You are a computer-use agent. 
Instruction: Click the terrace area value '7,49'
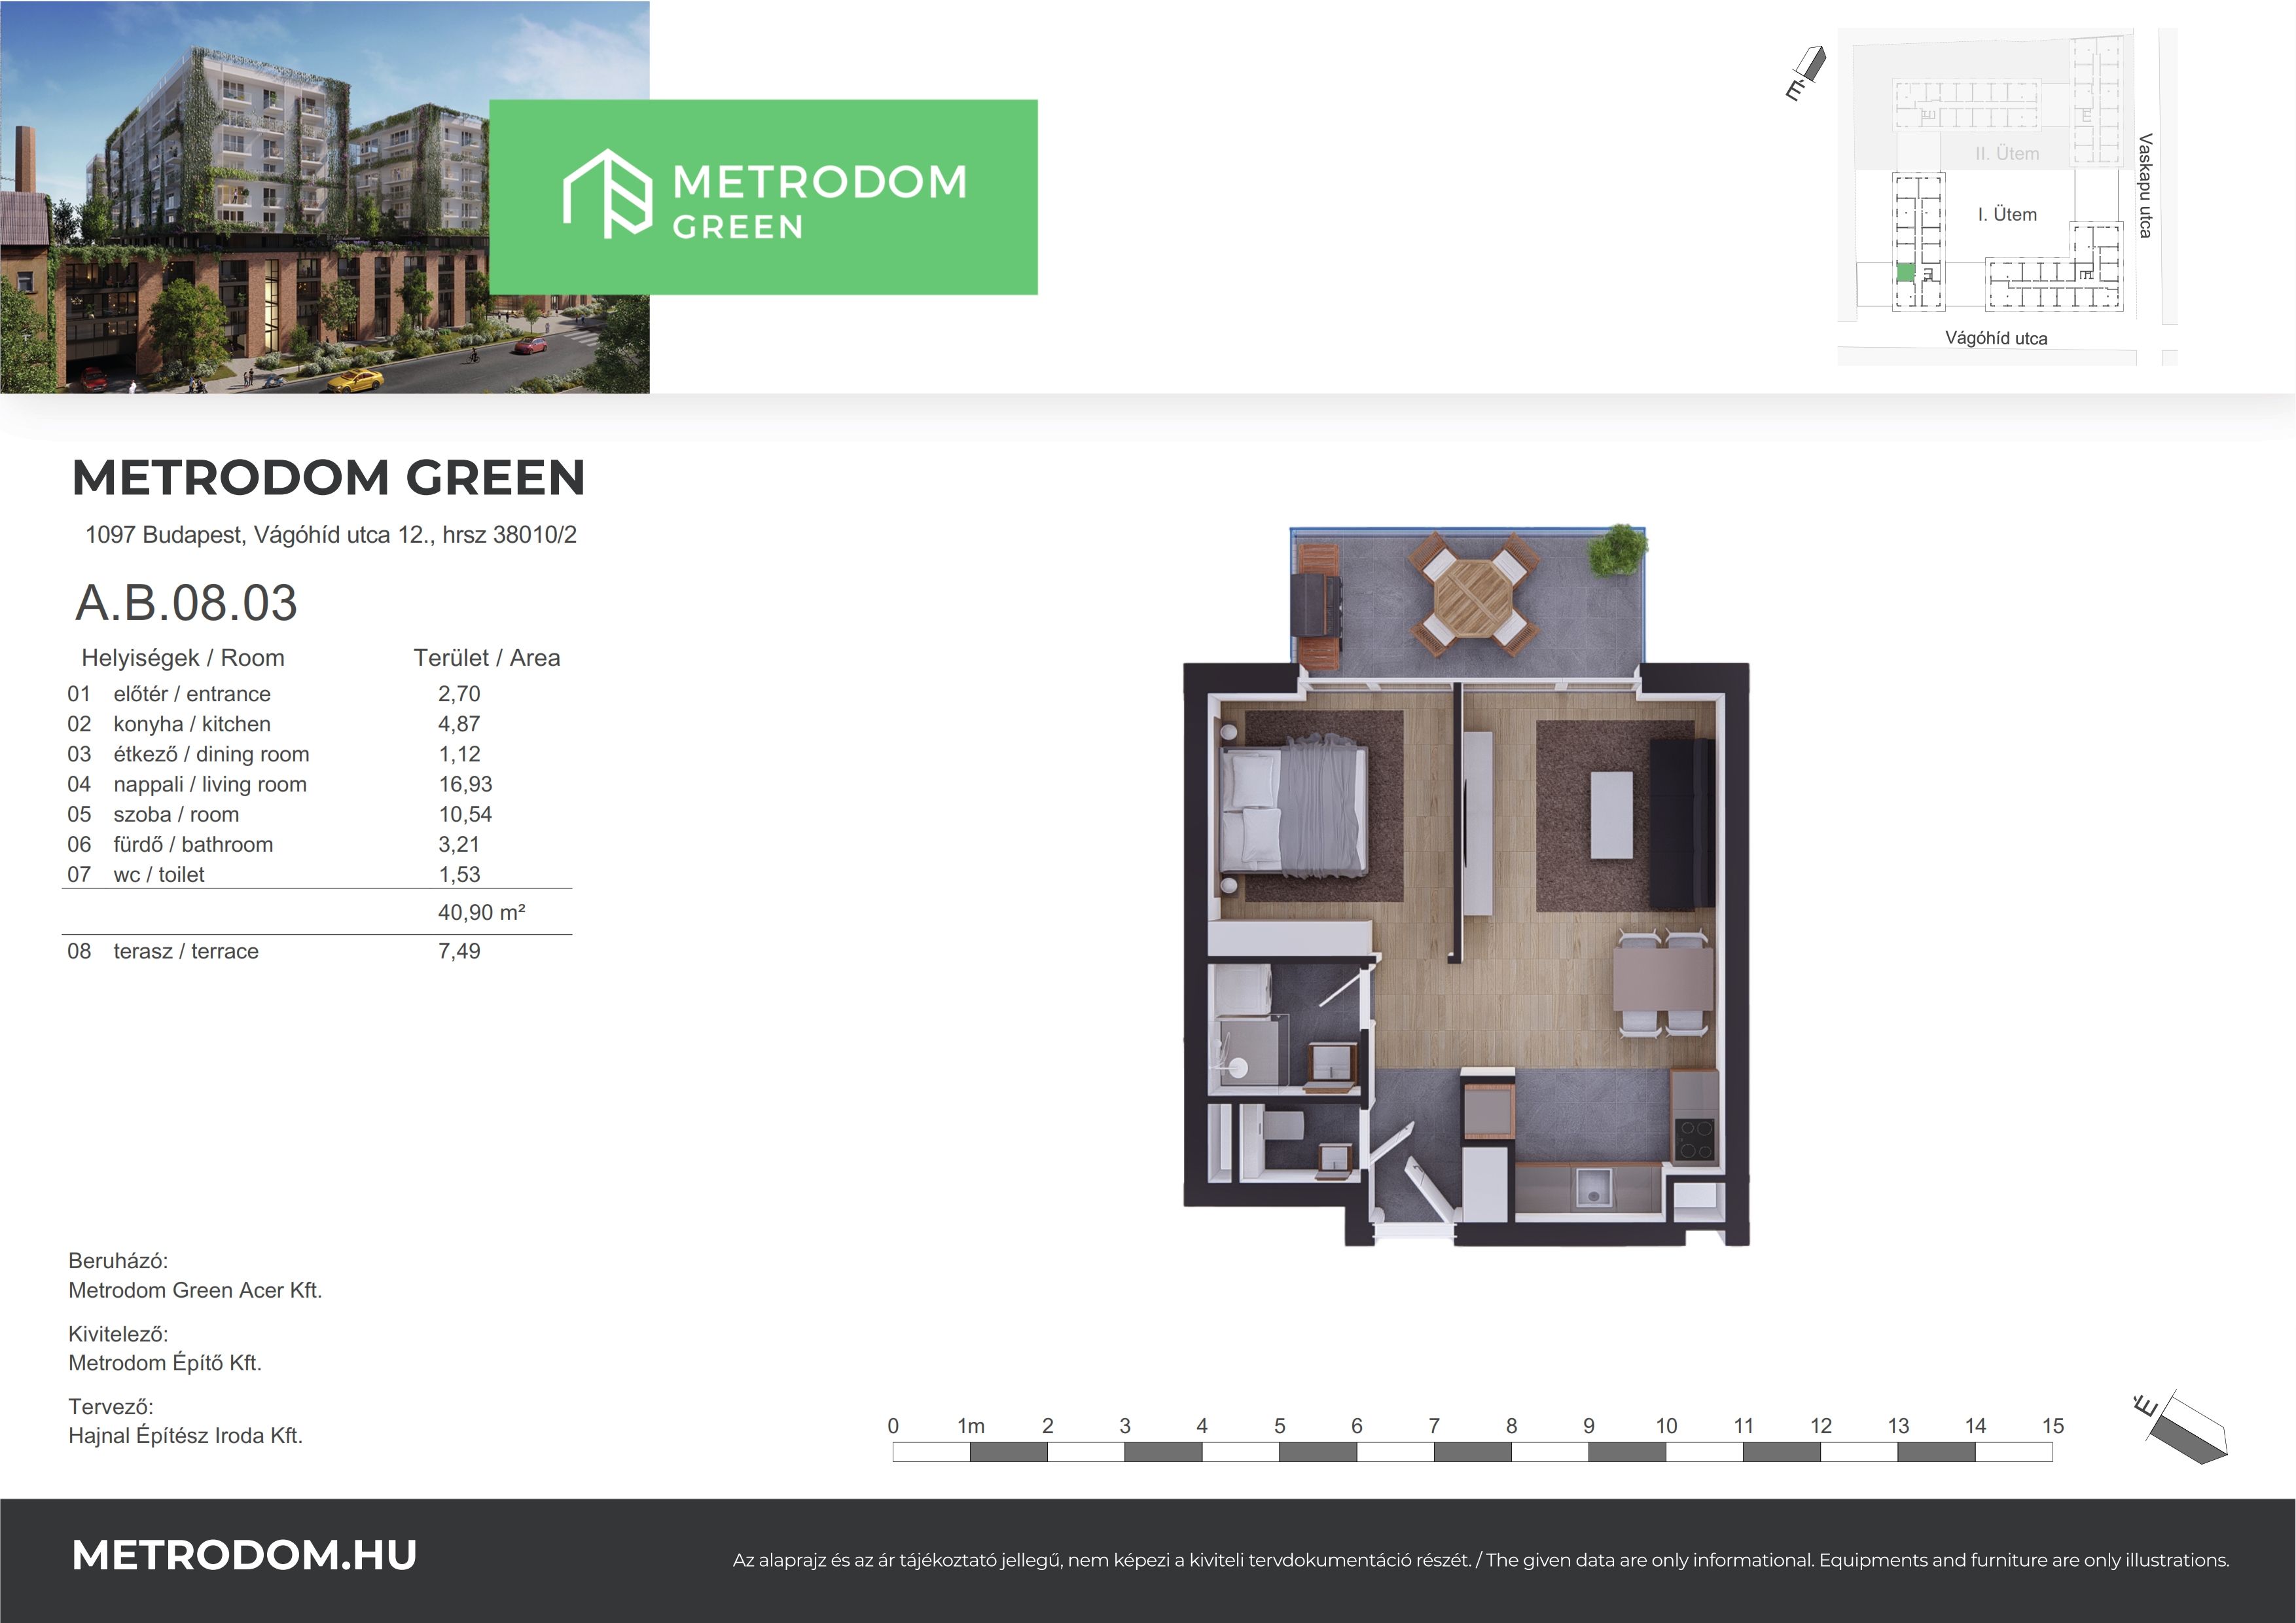[459, 951]
